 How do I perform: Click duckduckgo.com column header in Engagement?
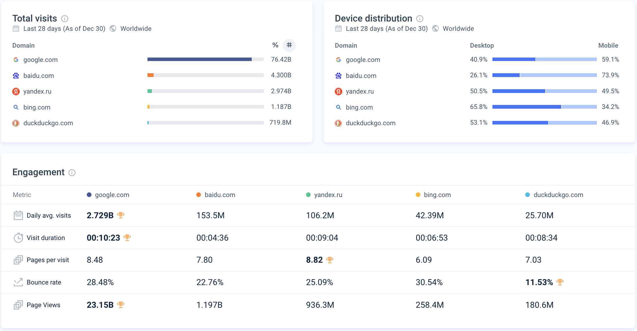554,195
